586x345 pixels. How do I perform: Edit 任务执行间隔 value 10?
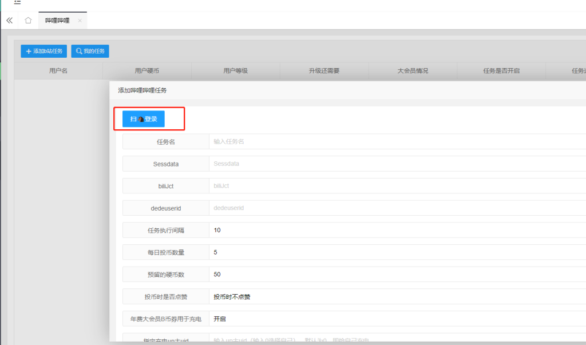click(397, 230)
